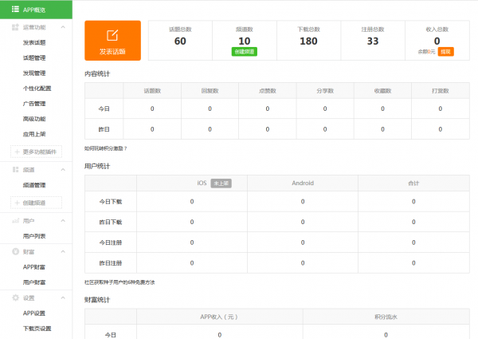Click the 内容统计 heading
The image size is (478, 339).
[x=97, y=74]
